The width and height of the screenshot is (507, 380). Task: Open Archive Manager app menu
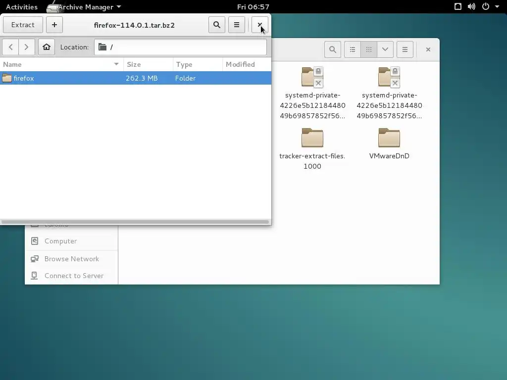tap(85, 7)
